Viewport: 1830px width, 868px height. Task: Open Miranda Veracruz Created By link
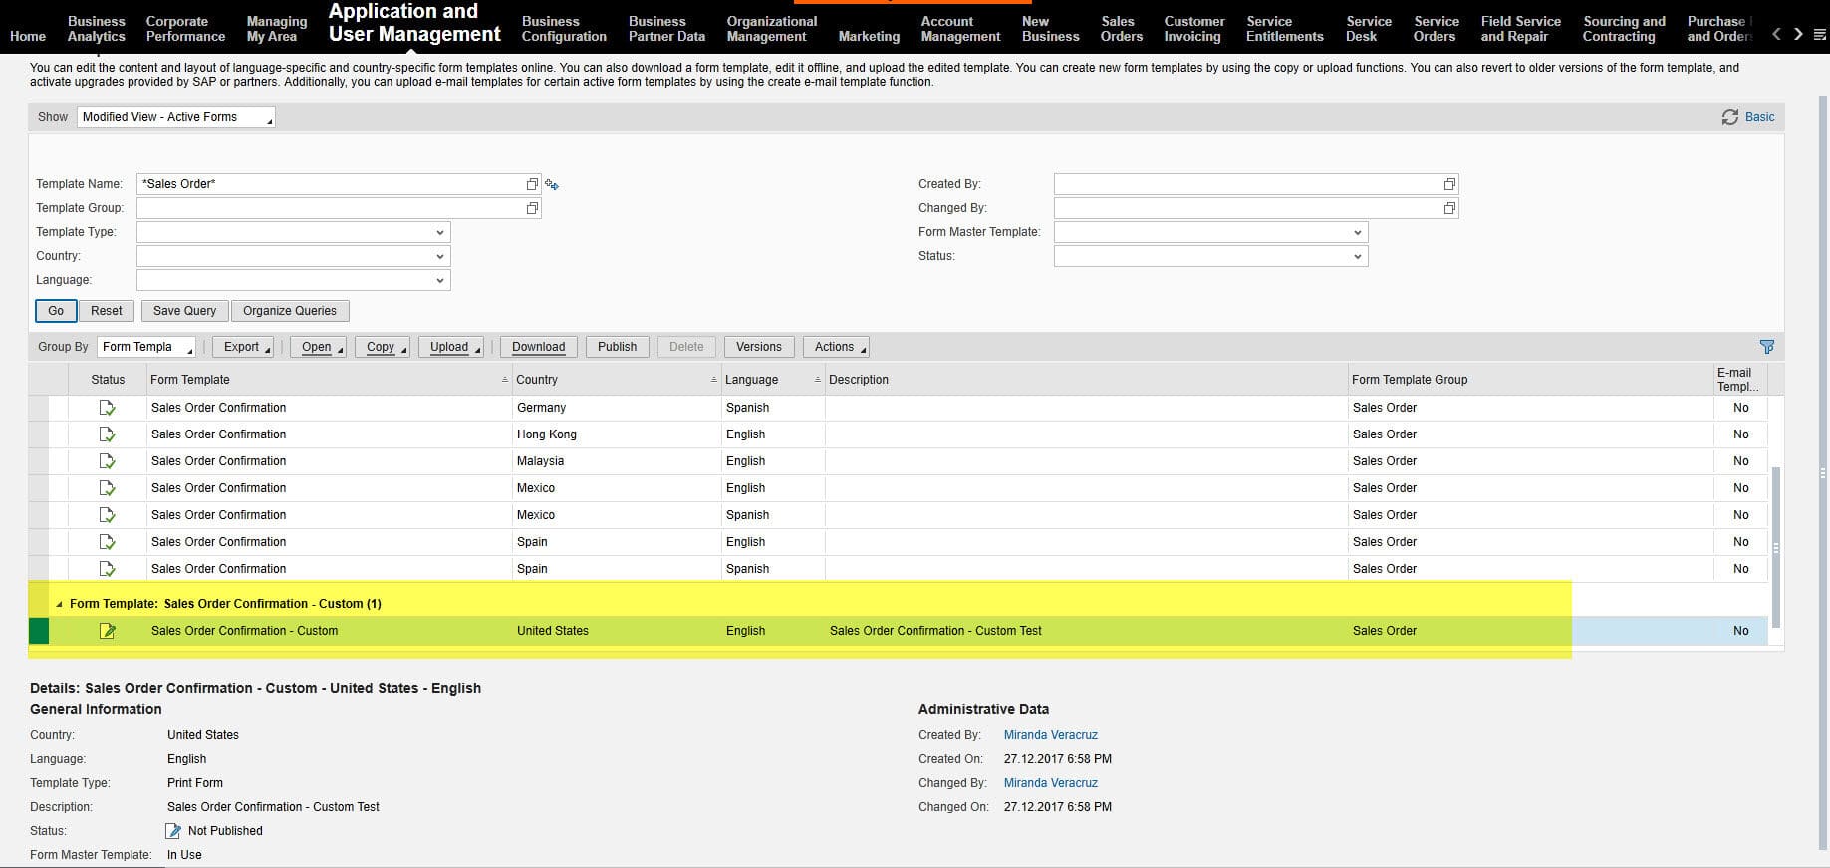click(1050, 735)
